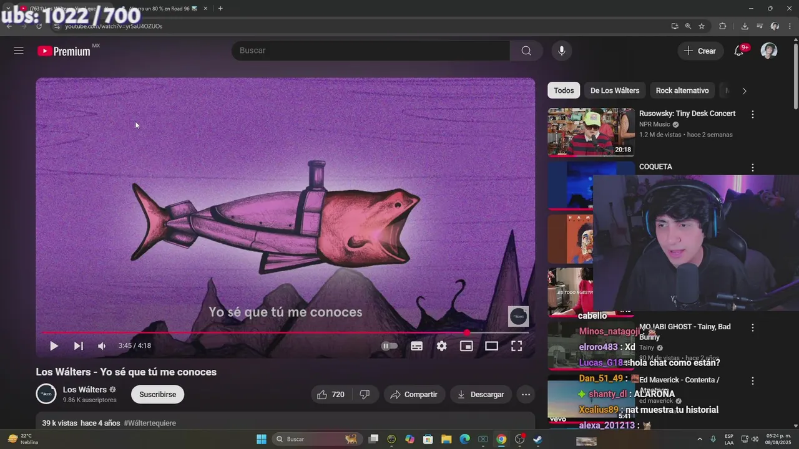Viewport: 799px width, 449px height.
Task: Open the Los Wálters channel name link
Action: point(85,390)
